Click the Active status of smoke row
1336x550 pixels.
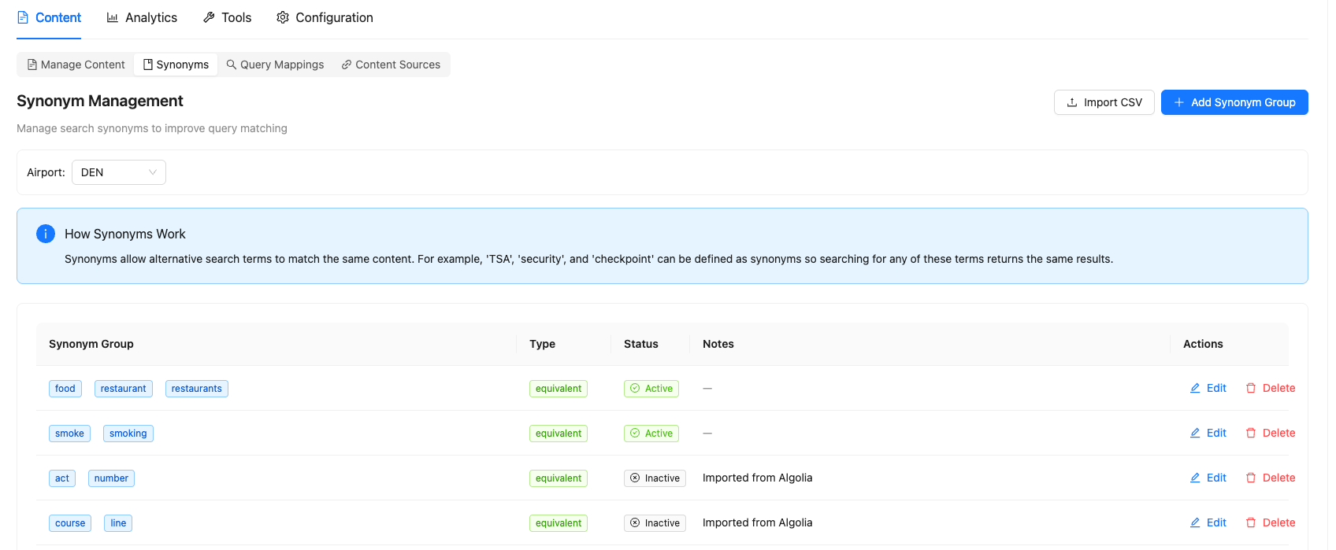point(651,434)
